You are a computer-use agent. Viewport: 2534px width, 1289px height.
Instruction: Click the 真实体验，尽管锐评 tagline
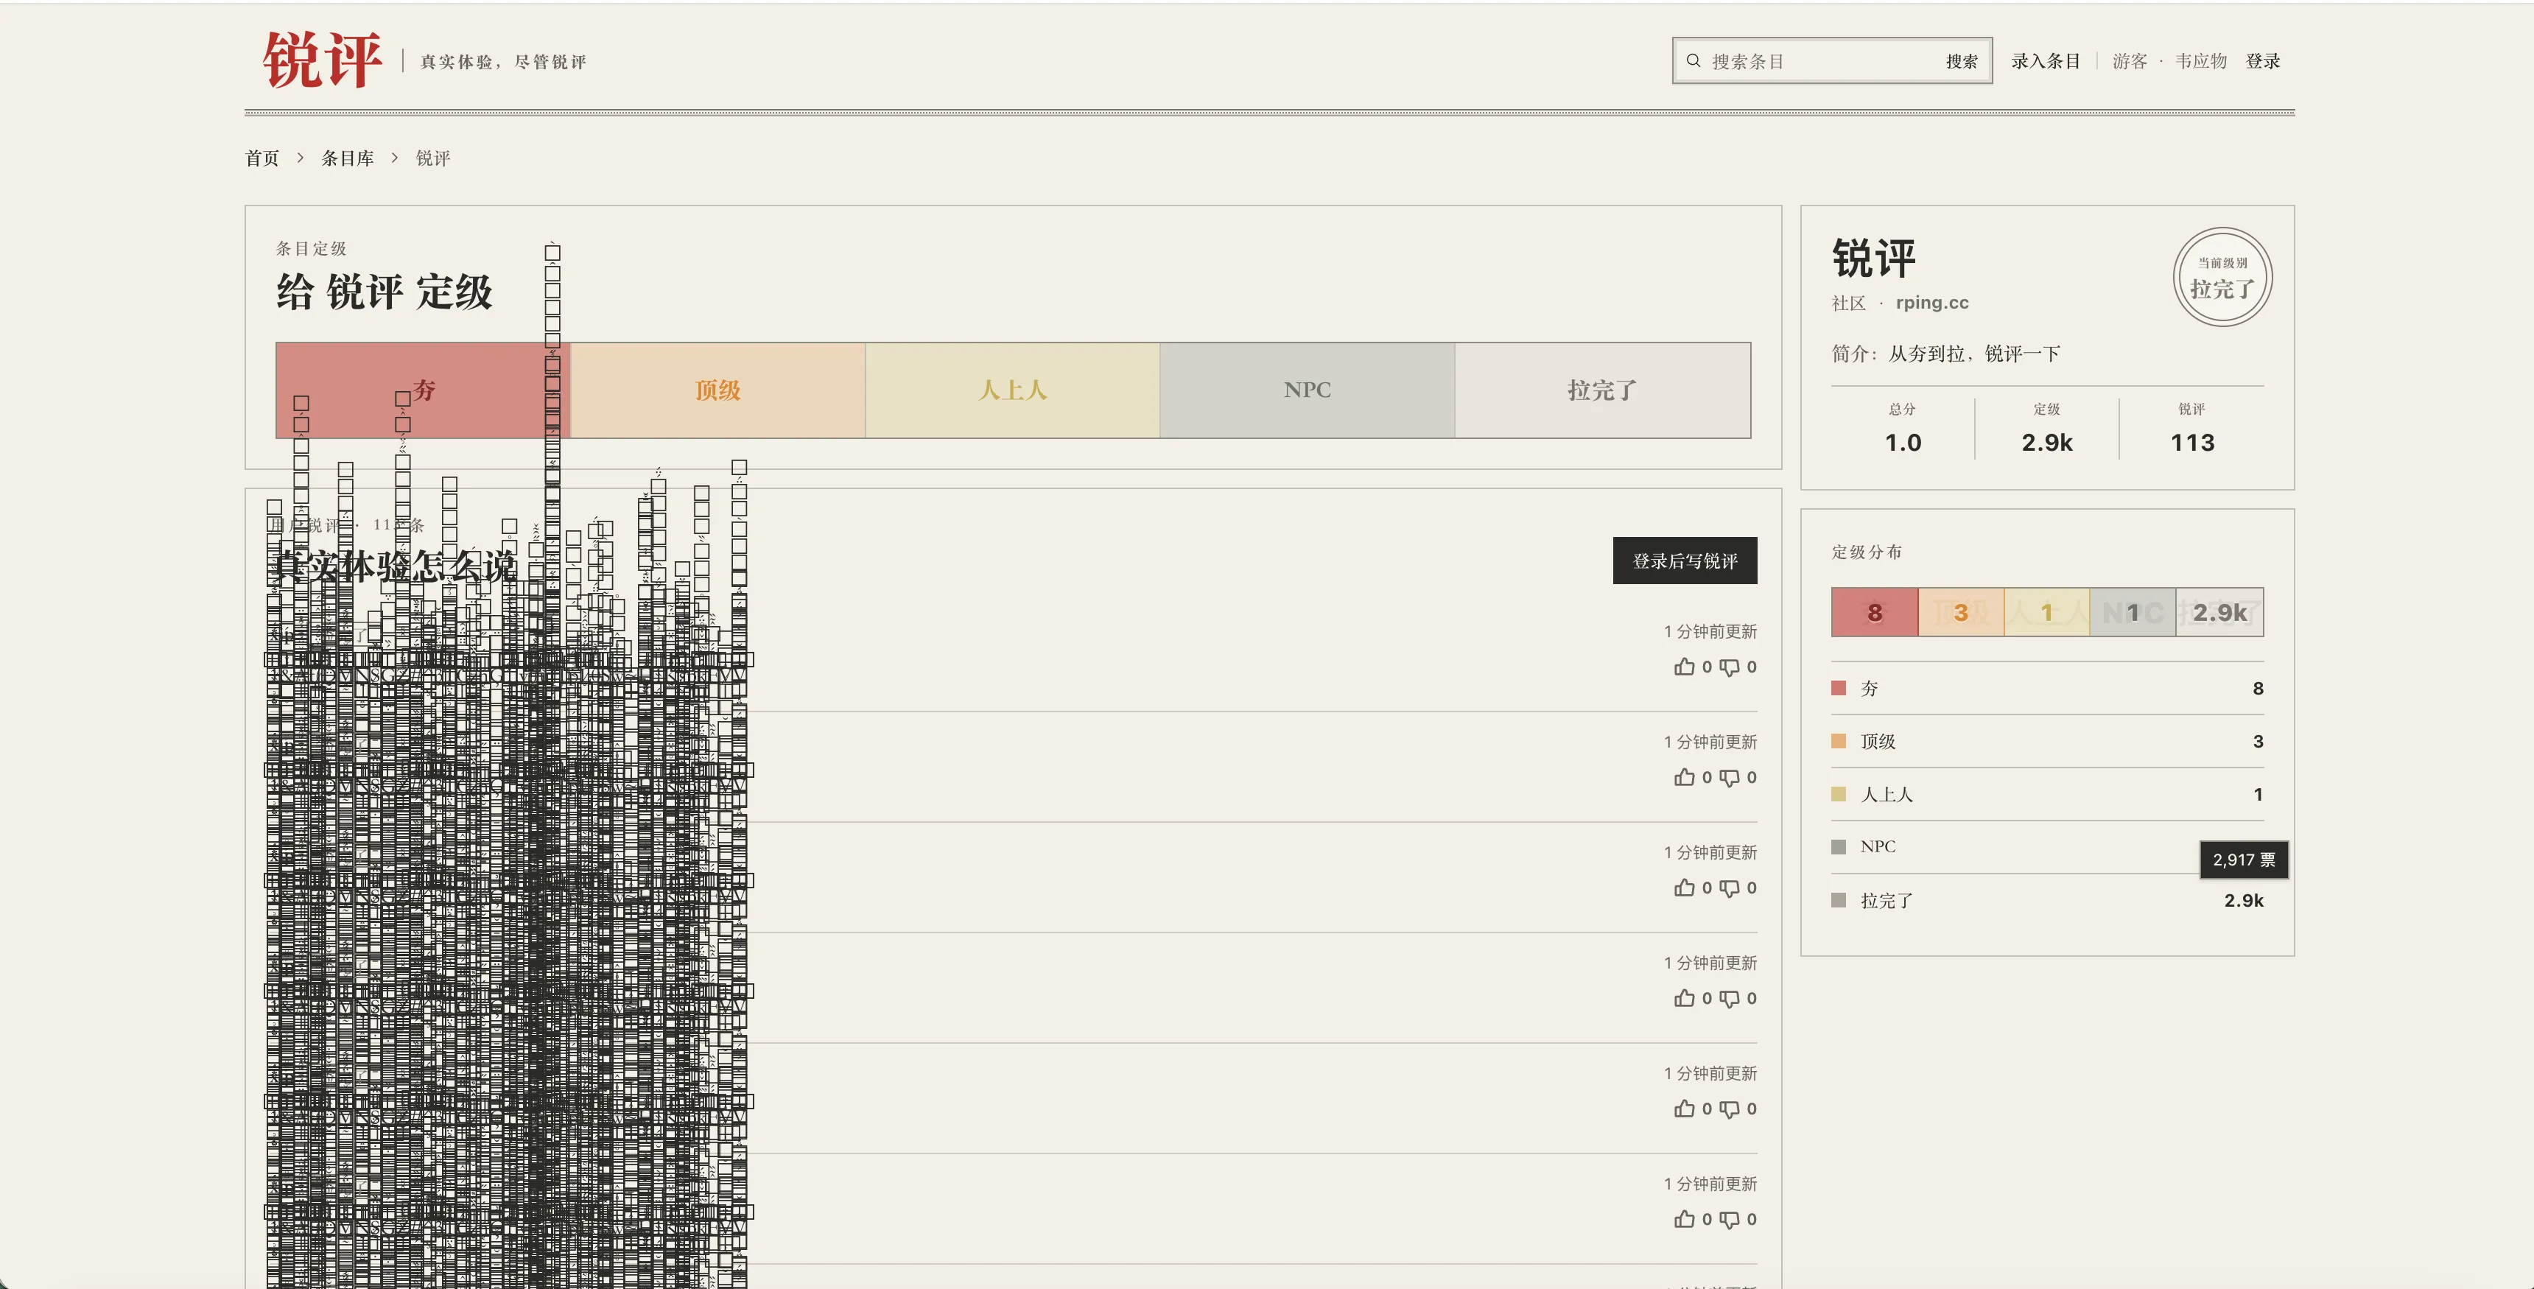[502, 62]
